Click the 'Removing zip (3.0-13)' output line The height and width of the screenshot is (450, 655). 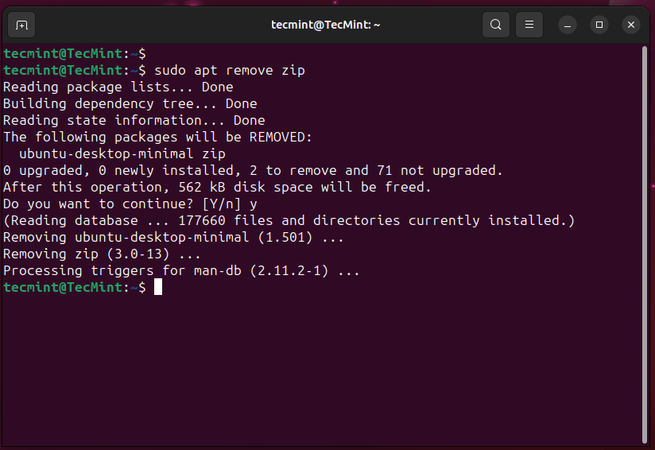[102, 254]
